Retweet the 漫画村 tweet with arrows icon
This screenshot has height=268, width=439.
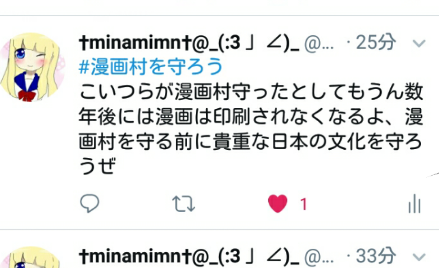tap(183, 204)
